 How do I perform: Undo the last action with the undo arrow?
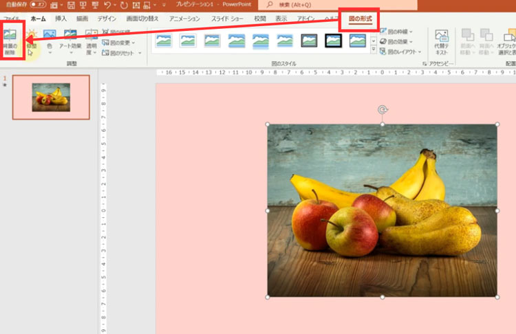pyautogui.click(x=107, y=5)
